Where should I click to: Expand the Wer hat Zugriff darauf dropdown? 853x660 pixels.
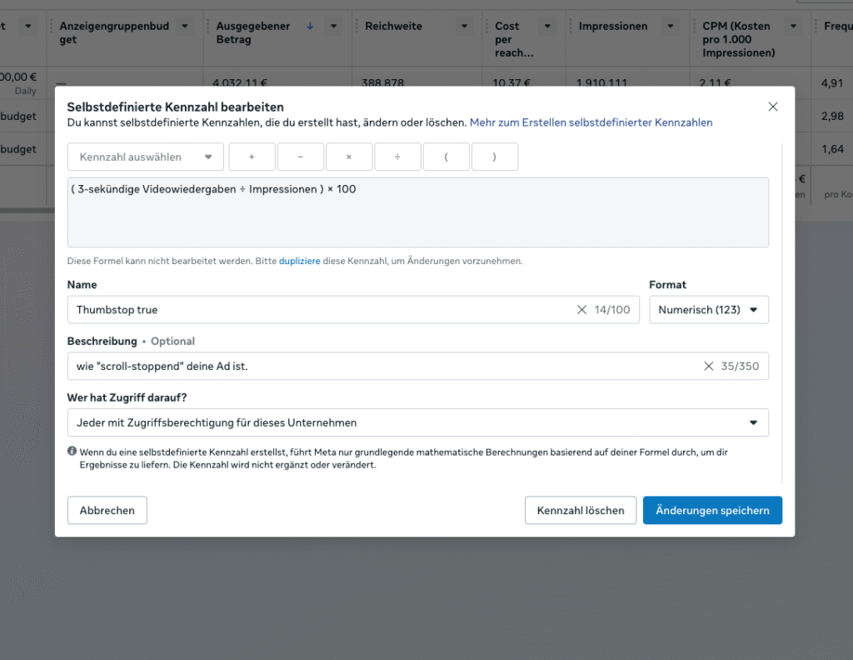[x=417, y=422]
